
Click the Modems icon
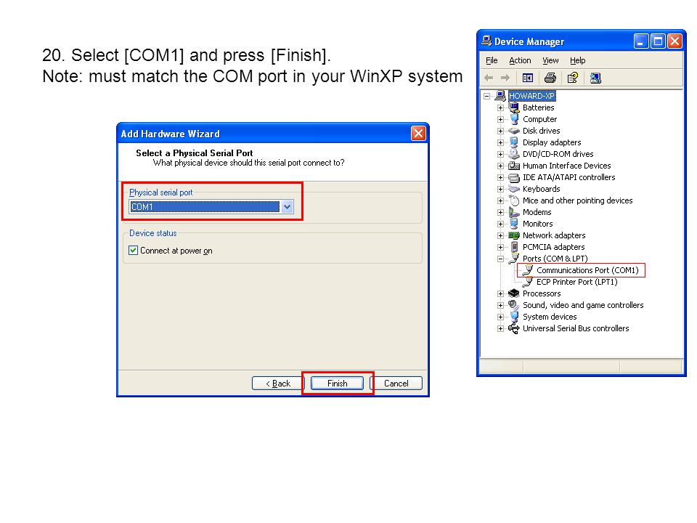(x=514, y=212)
